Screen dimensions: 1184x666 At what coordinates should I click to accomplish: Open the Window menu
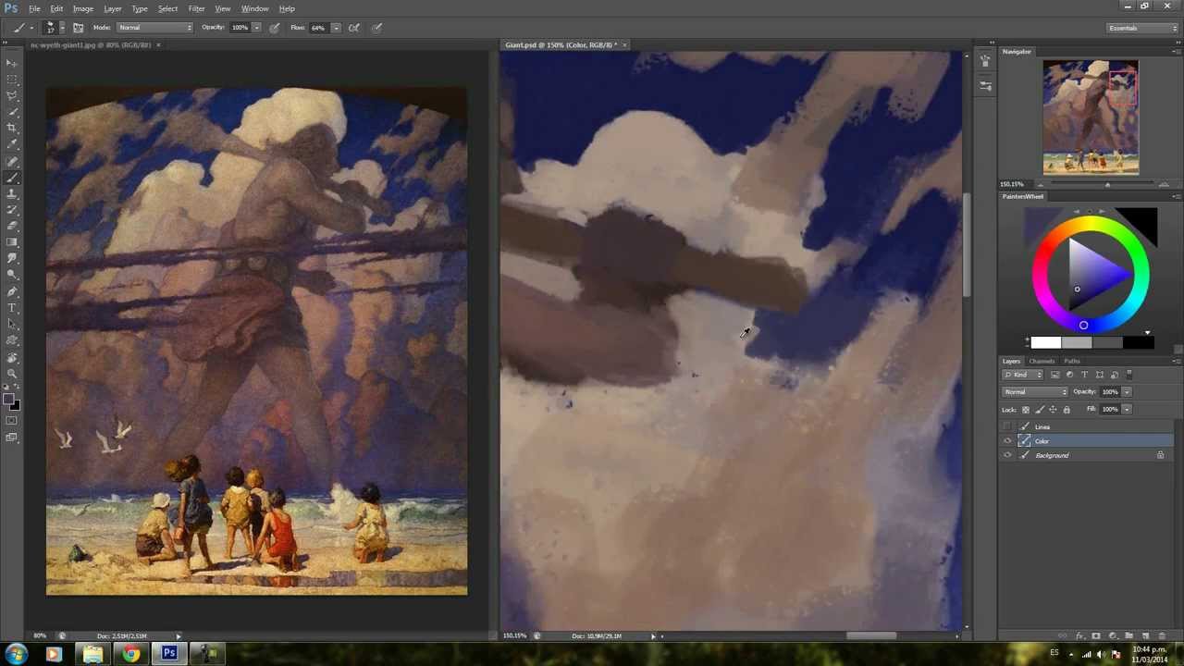[x=254, y=8]
